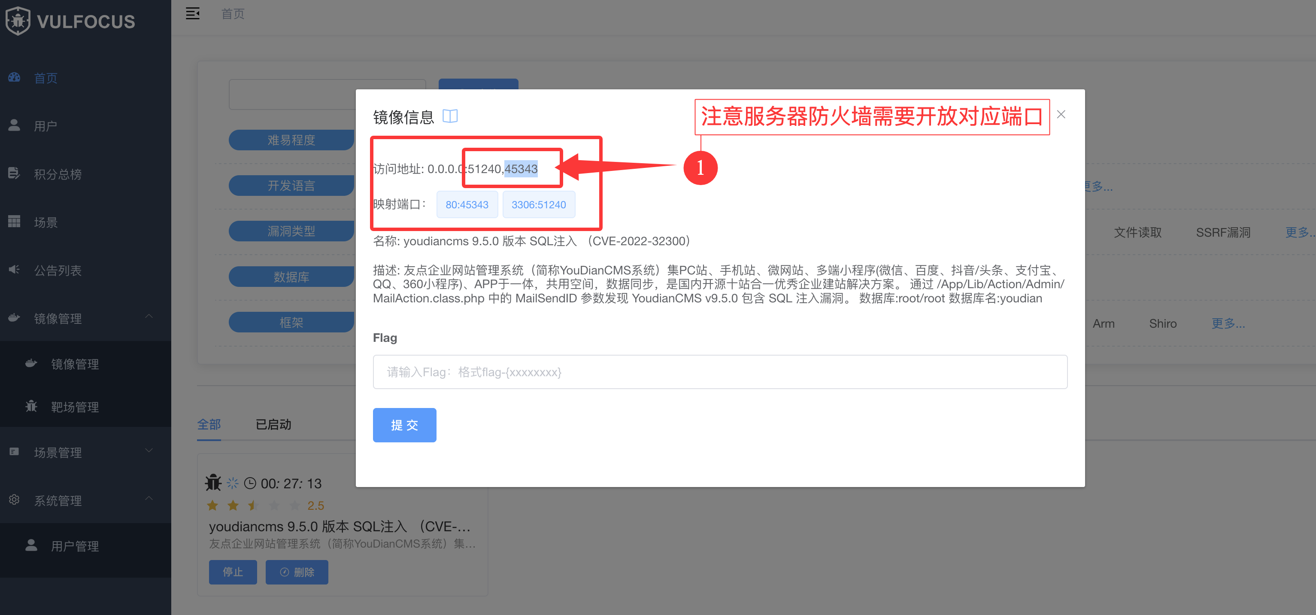The image size is (1316, 615).
Task: Click the Flag input field
Action: [719, 371]
